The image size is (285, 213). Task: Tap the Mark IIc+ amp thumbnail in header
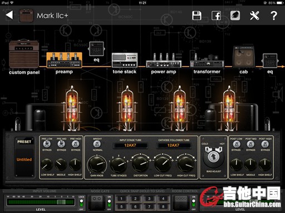[26, 16]
